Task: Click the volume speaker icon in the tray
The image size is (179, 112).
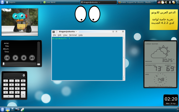Action: [166, 2]
